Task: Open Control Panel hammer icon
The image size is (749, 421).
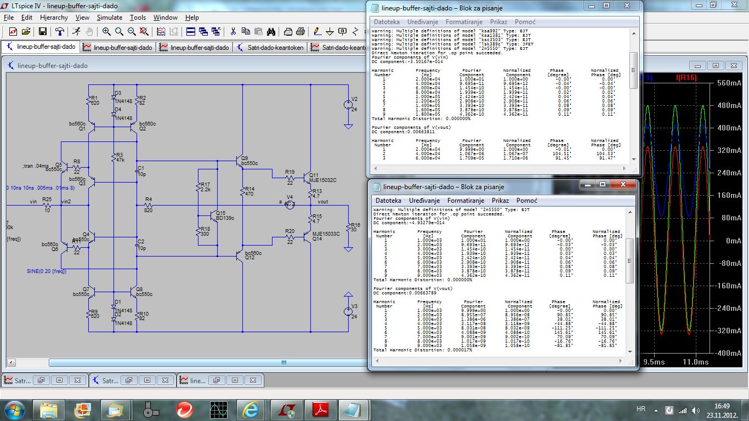Action: coord(60,31)
